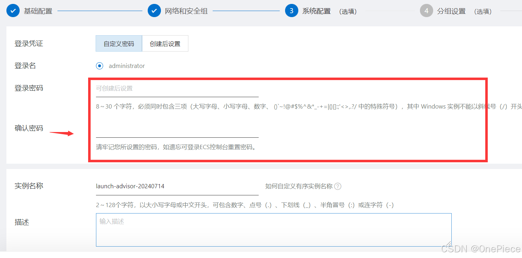The width and height of the screenshot is (522, 258).
Task: Click the 基础配置 step checkmark icon
Action: [13, 11]
